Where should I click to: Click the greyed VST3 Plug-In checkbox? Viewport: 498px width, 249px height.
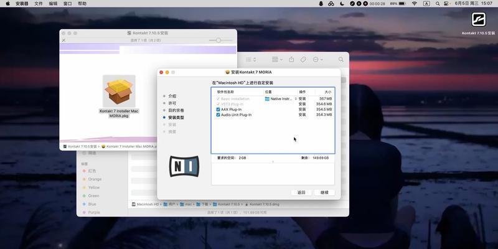coord(218,104)
